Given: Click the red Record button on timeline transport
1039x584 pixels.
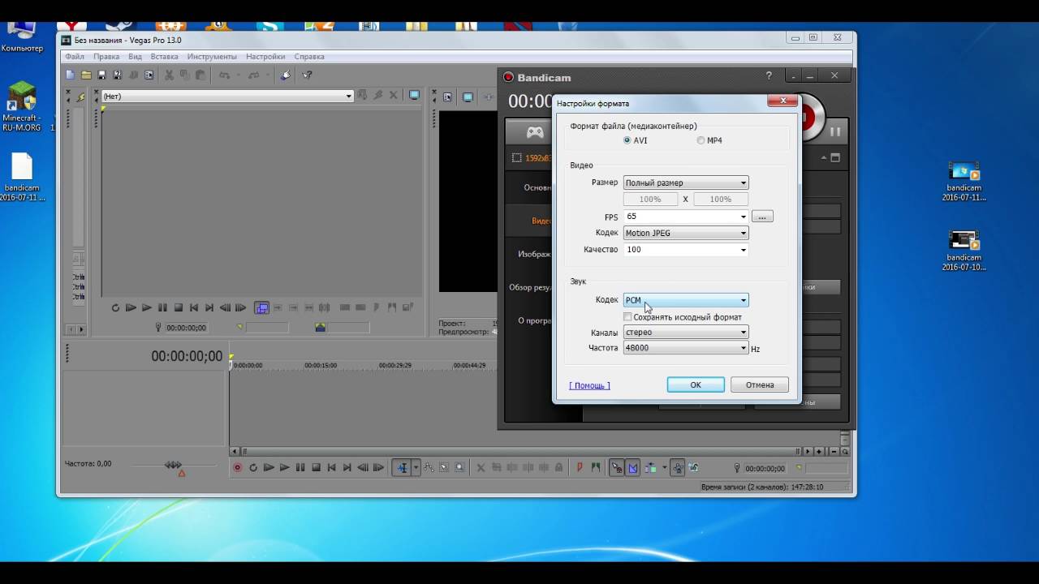Looking at the screenshot, I should click(x=238, y=467).
